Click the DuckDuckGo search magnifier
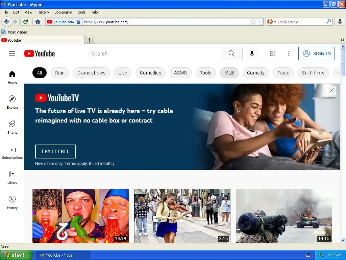 (x=328, y=22)
